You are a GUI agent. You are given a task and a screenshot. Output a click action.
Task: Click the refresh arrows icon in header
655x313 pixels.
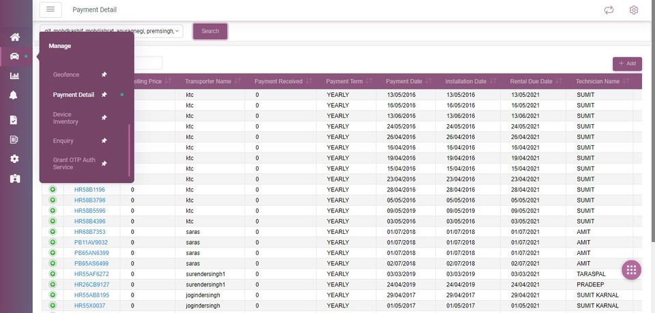coord(609,10)
